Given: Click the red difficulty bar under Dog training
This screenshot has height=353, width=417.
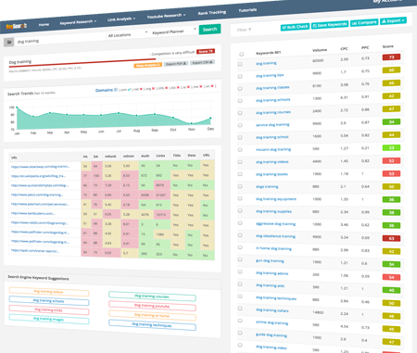Looking at the screenshot, I should click(x=82, y=62).
